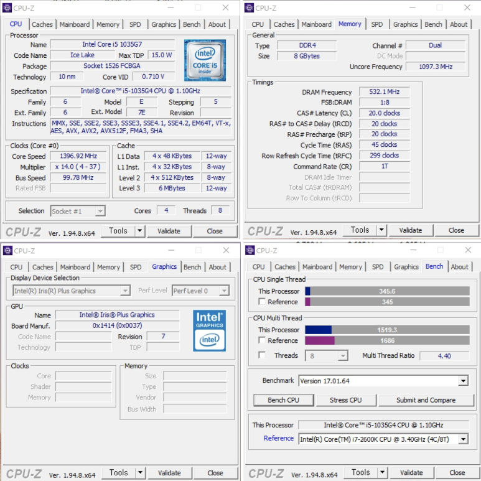481x481 pixels.
Task: Click GPU Name value Intel Iris Plus Graphics
Action: tap(117, 315)
